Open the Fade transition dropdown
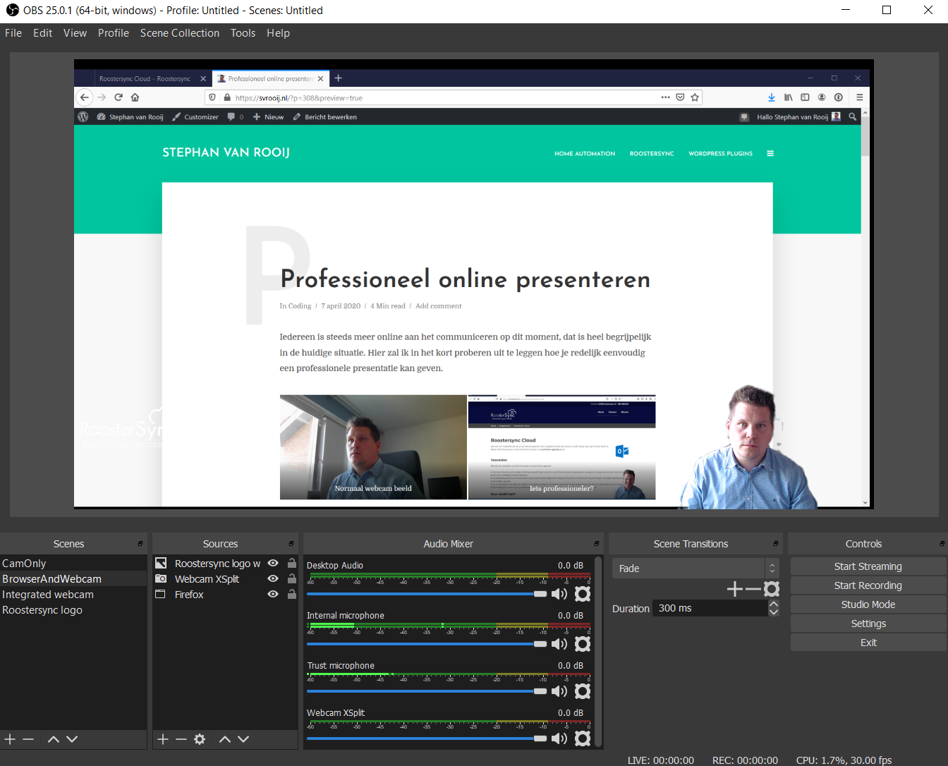The height and width of the screenshot is (766, 948). (688, 568)
